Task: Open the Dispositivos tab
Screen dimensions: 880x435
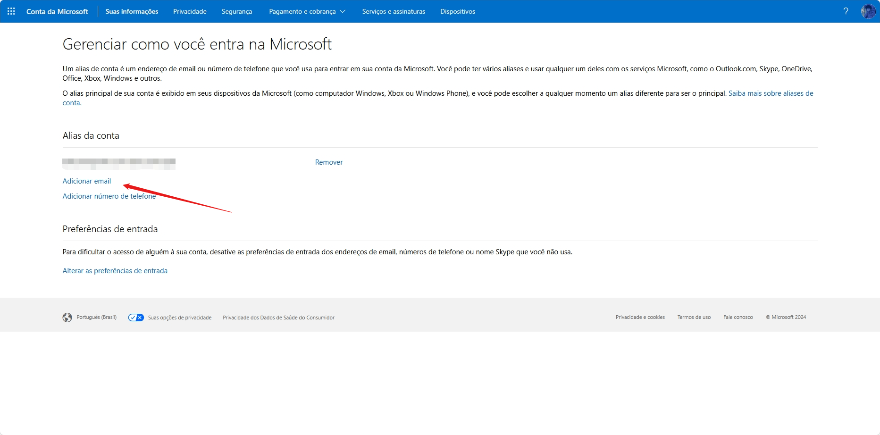Action: click(x=458, y=11)
